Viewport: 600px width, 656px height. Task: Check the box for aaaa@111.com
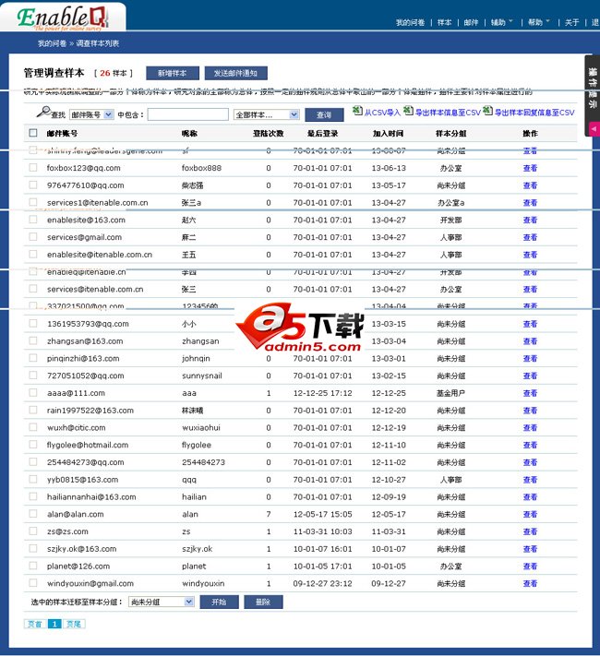click(x=33, y=392)
